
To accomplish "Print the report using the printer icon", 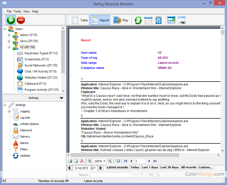I will point(70,161).
